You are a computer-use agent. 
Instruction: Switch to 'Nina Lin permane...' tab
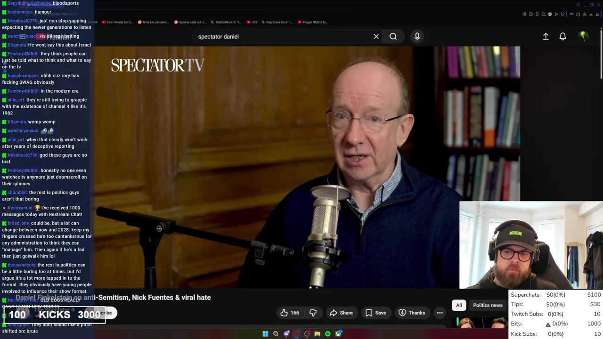(x=153, y=22)
